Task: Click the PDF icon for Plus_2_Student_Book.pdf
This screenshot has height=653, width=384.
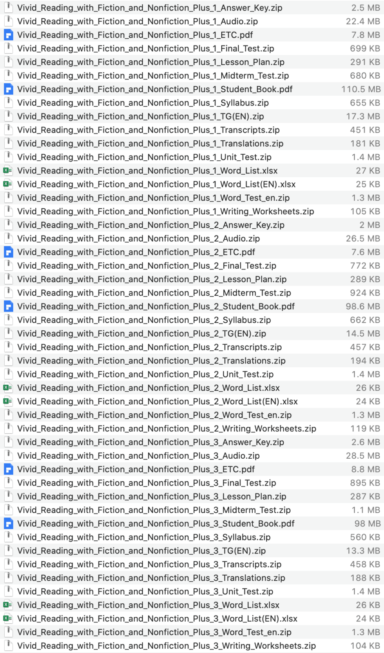Action: (8, 307)
